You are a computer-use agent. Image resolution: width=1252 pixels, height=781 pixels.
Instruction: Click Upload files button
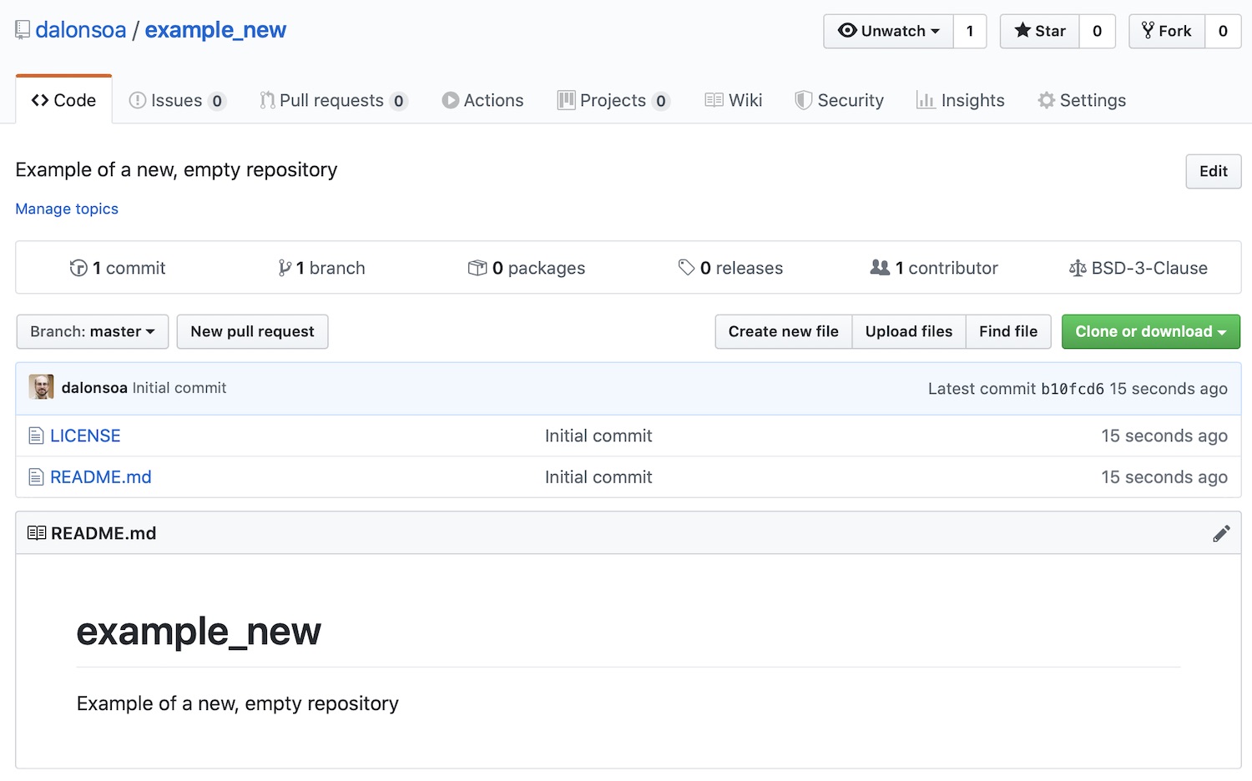coord(909,331)
